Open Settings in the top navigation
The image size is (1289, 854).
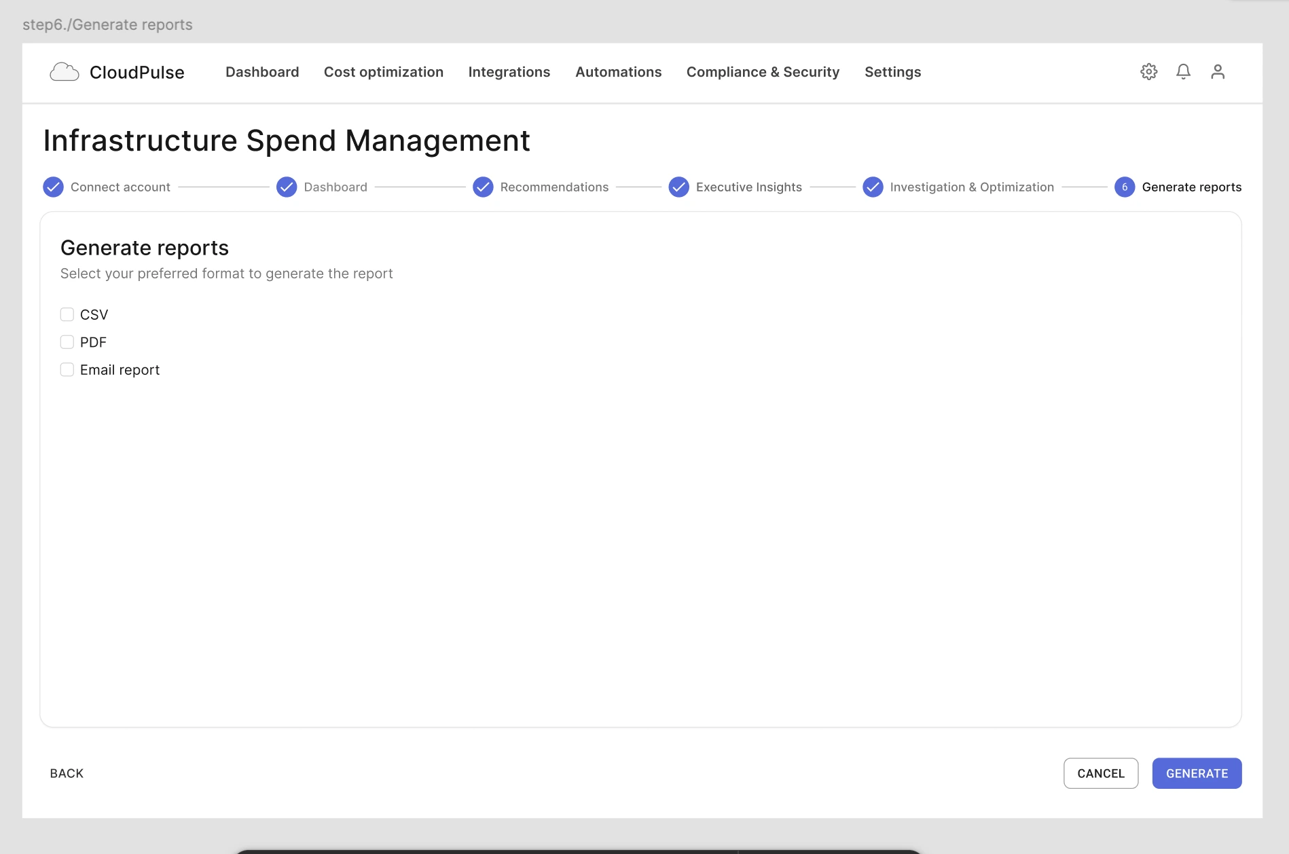pyautogui.click(x=892, y=72)
